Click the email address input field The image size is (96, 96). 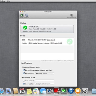45,81
